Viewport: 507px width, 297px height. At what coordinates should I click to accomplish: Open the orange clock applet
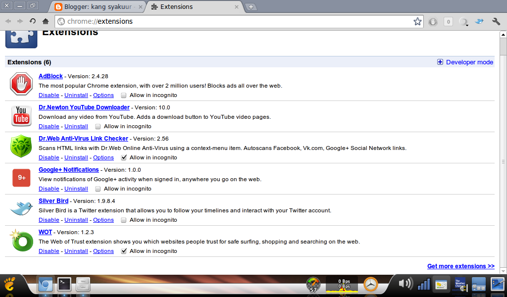370,285
